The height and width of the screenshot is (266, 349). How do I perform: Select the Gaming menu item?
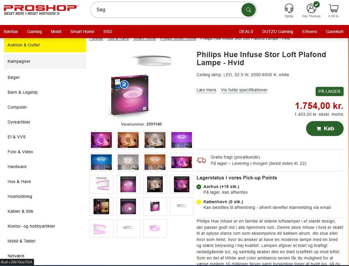pos(34,32)
